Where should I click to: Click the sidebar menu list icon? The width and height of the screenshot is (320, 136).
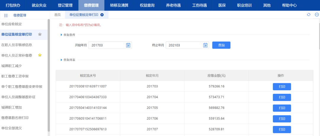[6, 15]
